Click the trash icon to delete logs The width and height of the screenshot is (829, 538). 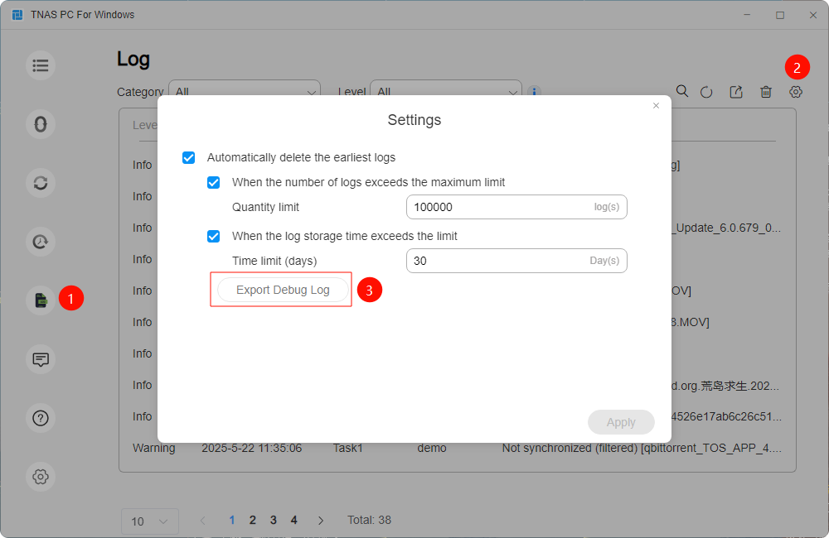pos(765,92)
